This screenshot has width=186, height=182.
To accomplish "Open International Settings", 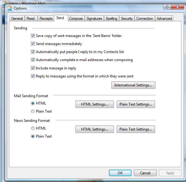I will click(133, 85).
